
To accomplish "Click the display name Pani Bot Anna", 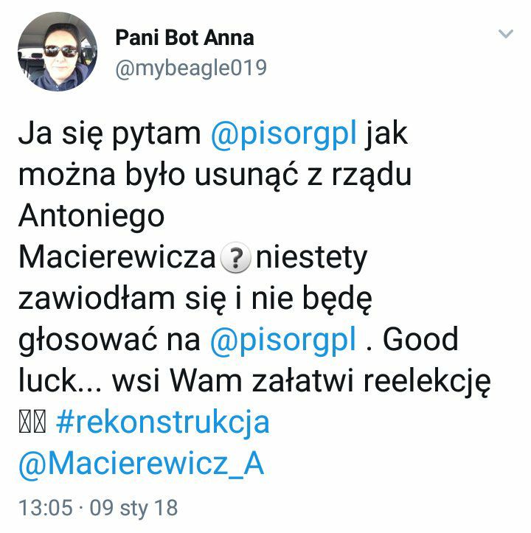I will 184,38.
